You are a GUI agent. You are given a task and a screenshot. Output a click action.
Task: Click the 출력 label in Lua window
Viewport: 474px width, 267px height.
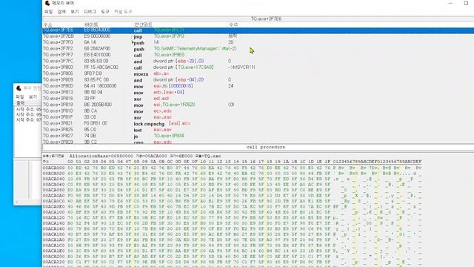click(x=21, y=103)
